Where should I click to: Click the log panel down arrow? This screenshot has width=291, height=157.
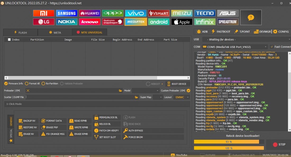coord(289,130)
